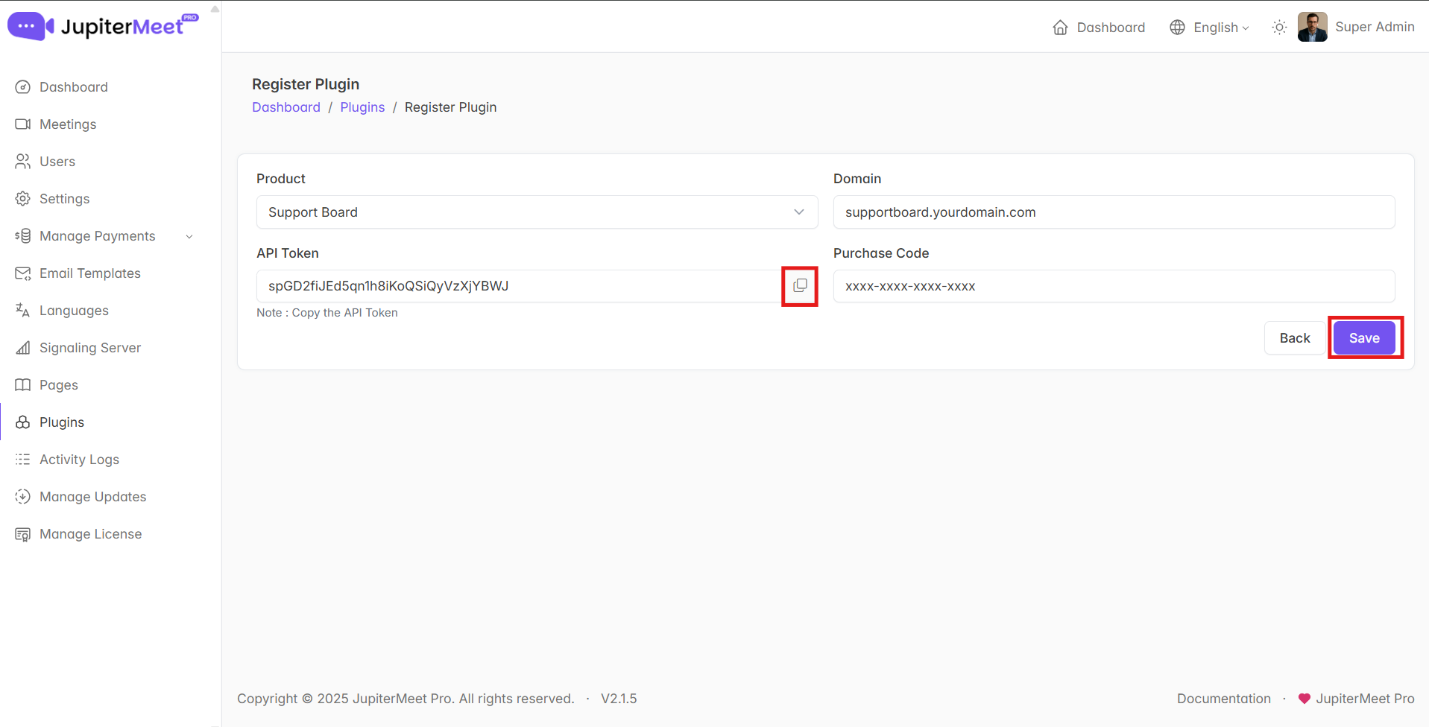The height and width of the screenshot is (727, 1429).
Task: Click the version V2.1.5 text
Action: click(619, 699)
